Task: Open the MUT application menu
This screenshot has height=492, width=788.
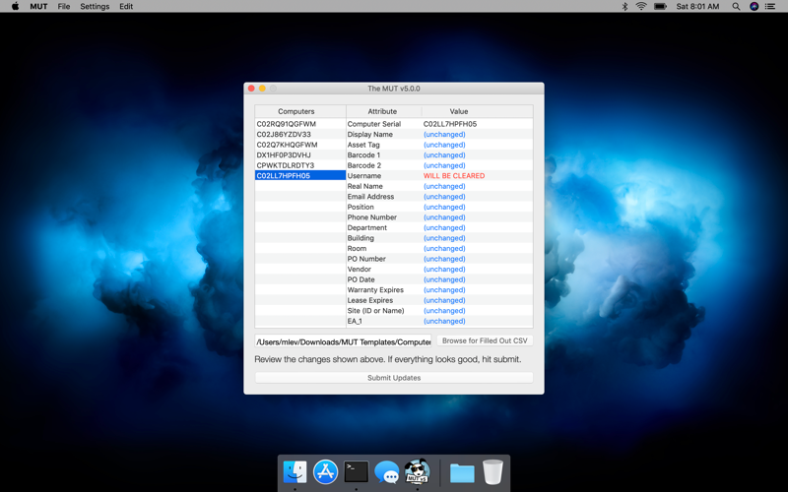Action: coord(38,6)
